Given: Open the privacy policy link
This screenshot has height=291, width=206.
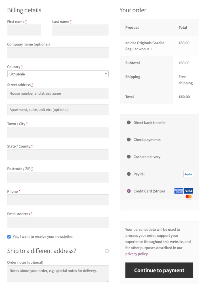Looking at the screenshot, I should [136, 254].
